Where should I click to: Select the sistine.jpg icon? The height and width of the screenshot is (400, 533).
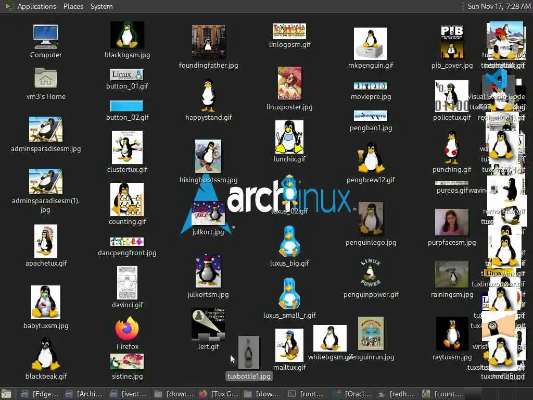pos(127,362)
